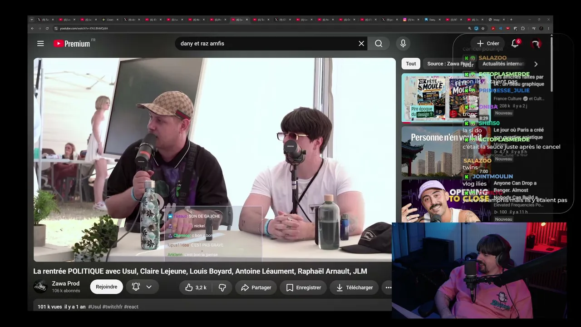Open 'Le jour où Paris a créé' video title

[518, 134]
